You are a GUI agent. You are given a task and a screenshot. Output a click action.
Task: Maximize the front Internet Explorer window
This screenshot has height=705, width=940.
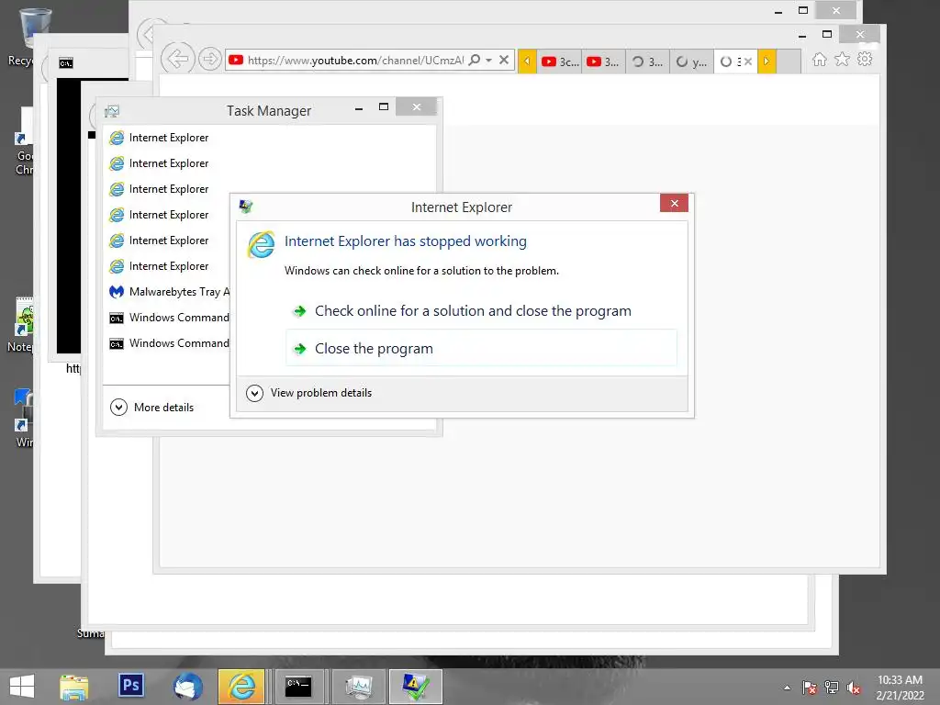[x=827, y=34]
